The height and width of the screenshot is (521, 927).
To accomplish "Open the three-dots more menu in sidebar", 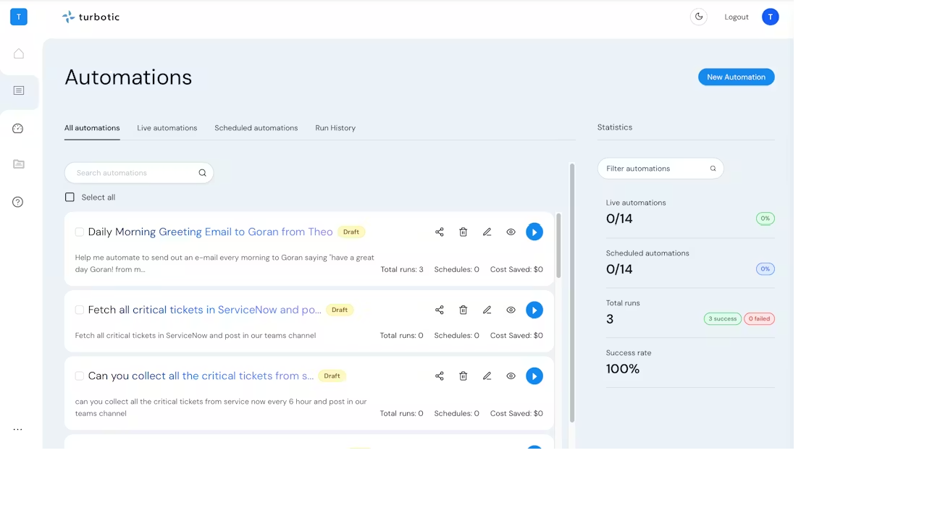I will [18, 430].
